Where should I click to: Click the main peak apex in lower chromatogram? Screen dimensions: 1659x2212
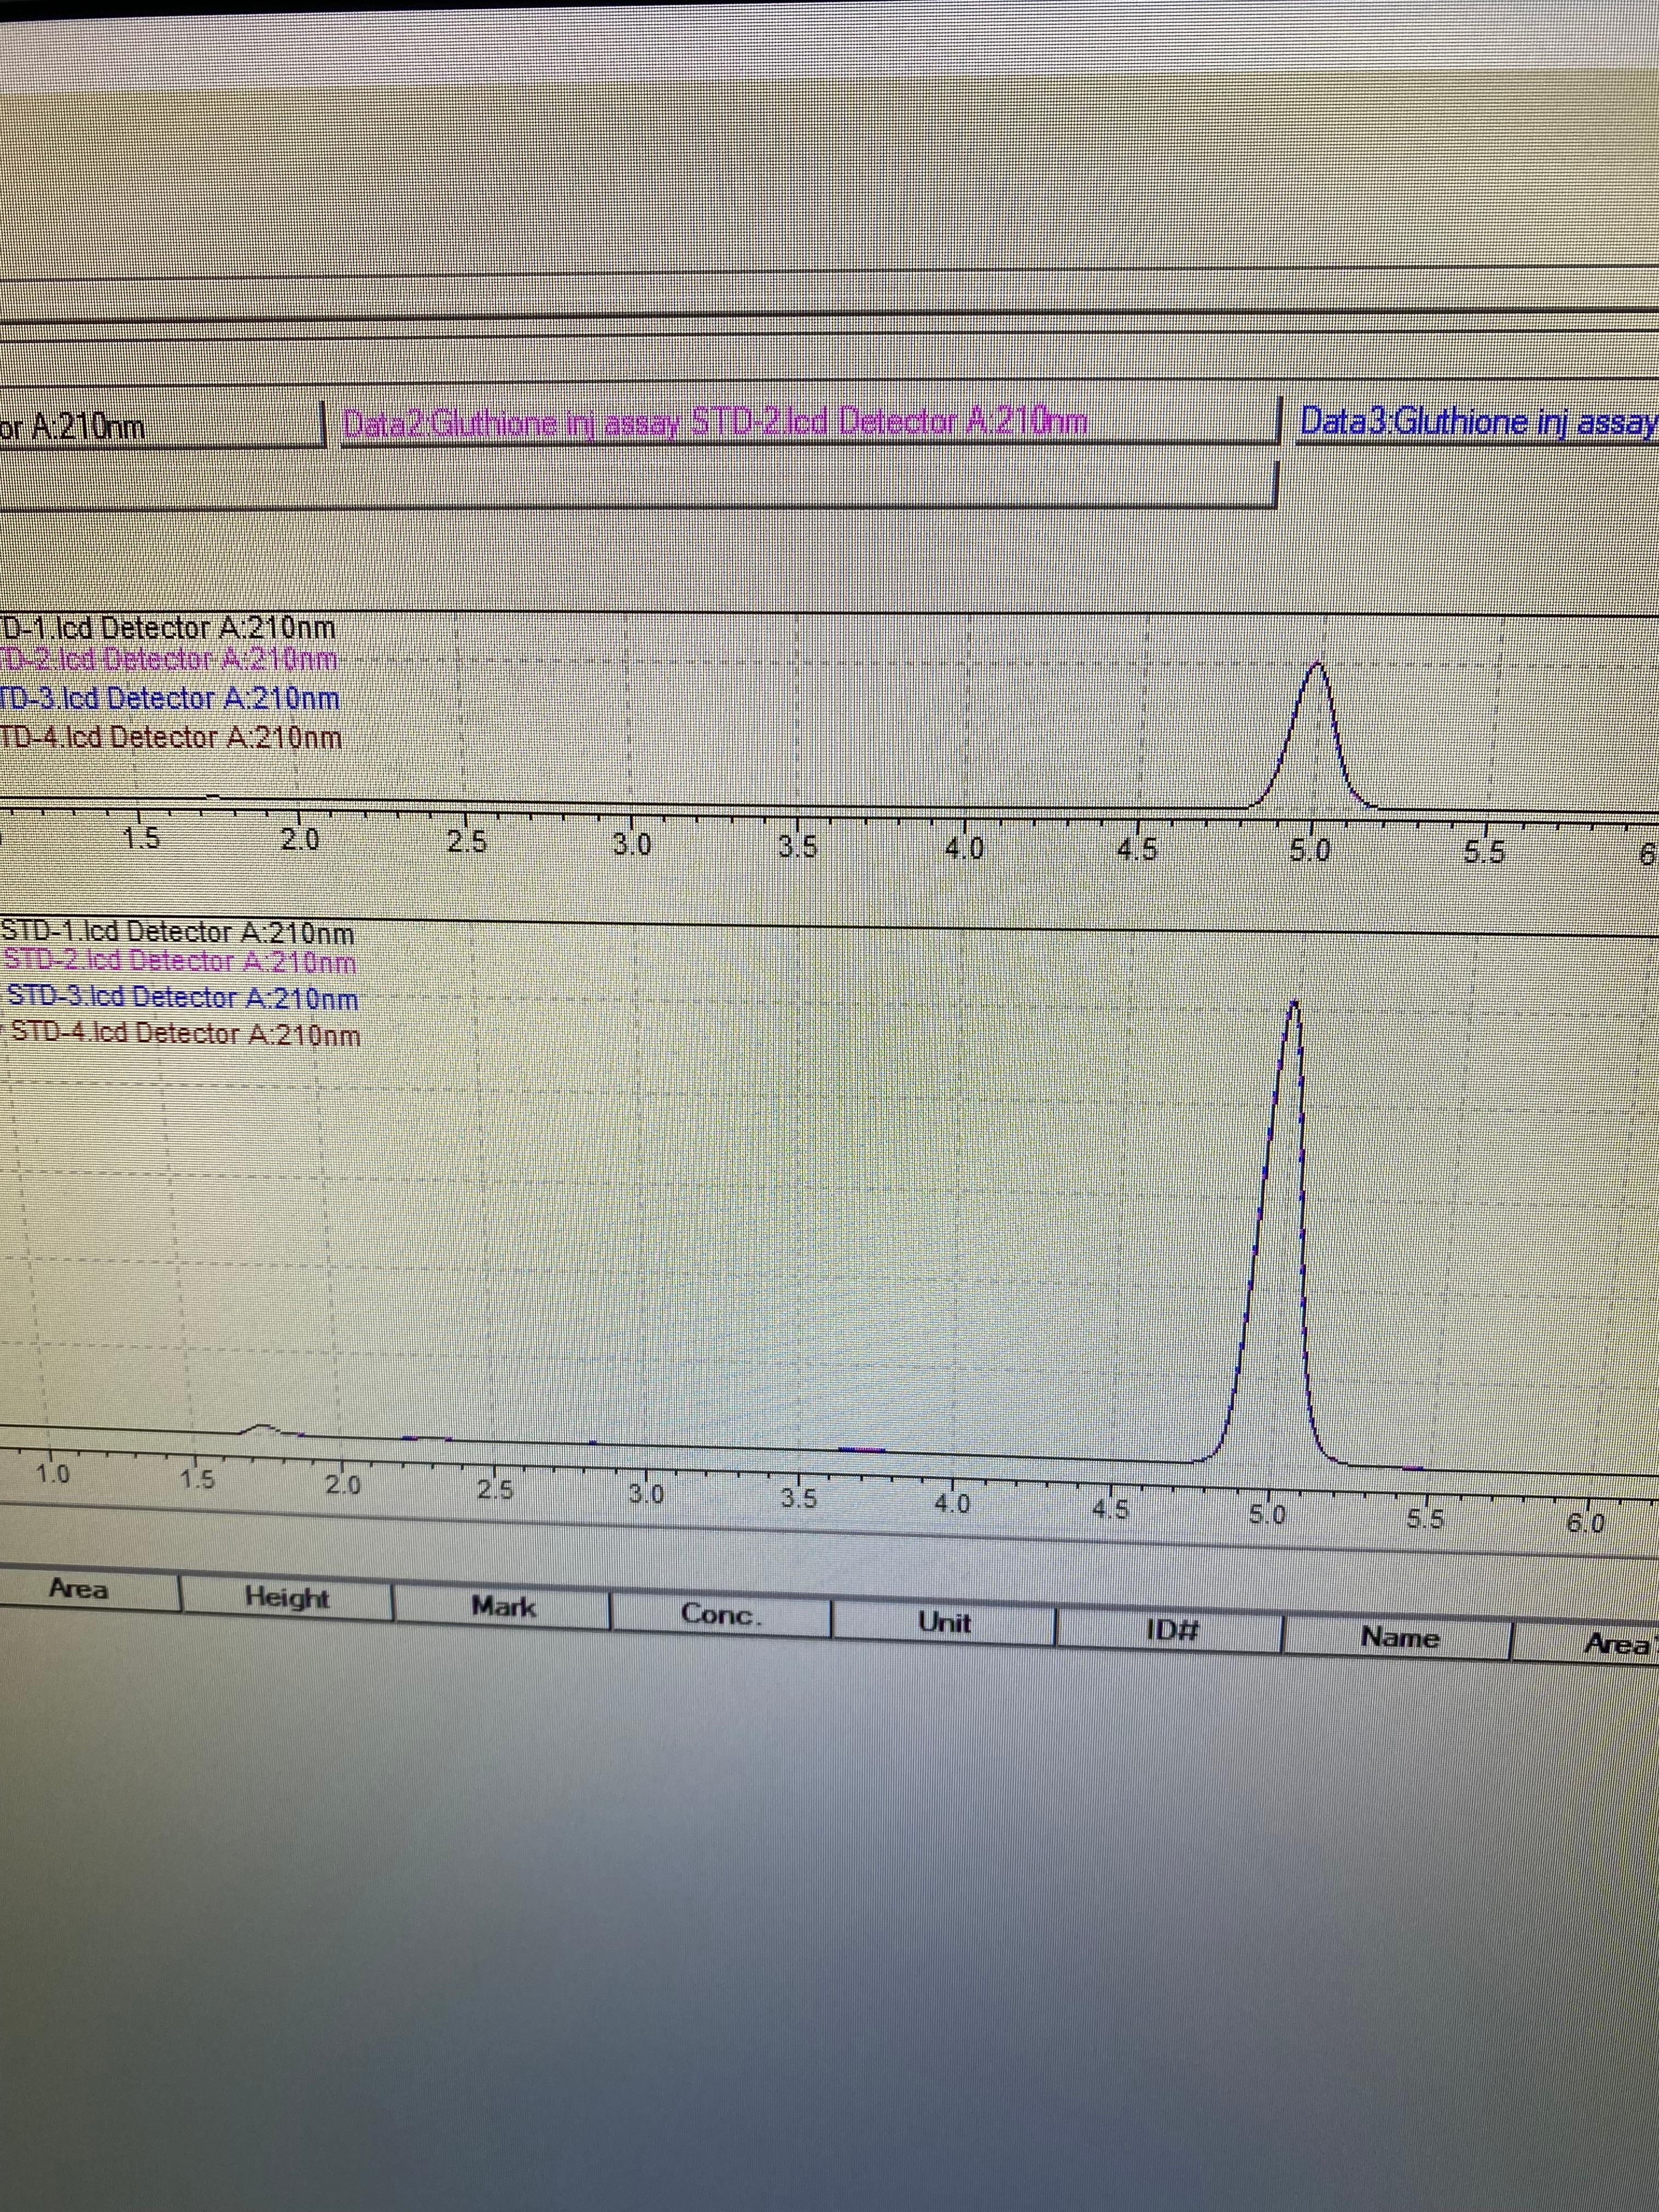(x=1295, y=1004)
